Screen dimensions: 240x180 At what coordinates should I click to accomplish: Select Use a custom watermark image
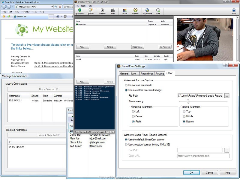coord(126,90)
